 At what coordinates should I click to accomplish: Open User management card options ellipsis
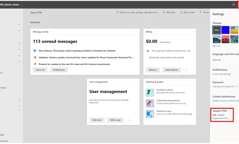point(136,82)
